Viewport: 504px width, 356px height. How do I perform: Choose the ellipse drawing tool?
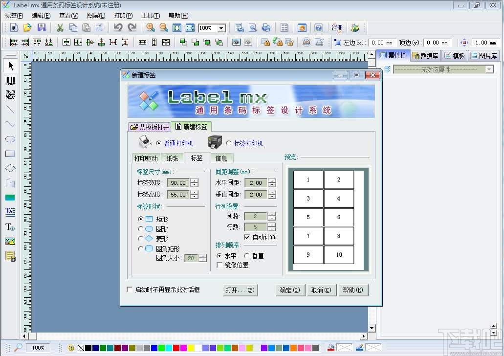[10, 139]
